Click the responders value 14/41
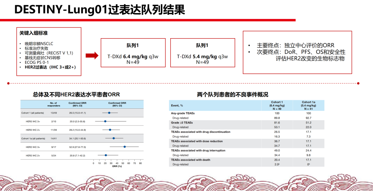The width and height of the screenshot is (373, 191). click(x=54, y=138)
